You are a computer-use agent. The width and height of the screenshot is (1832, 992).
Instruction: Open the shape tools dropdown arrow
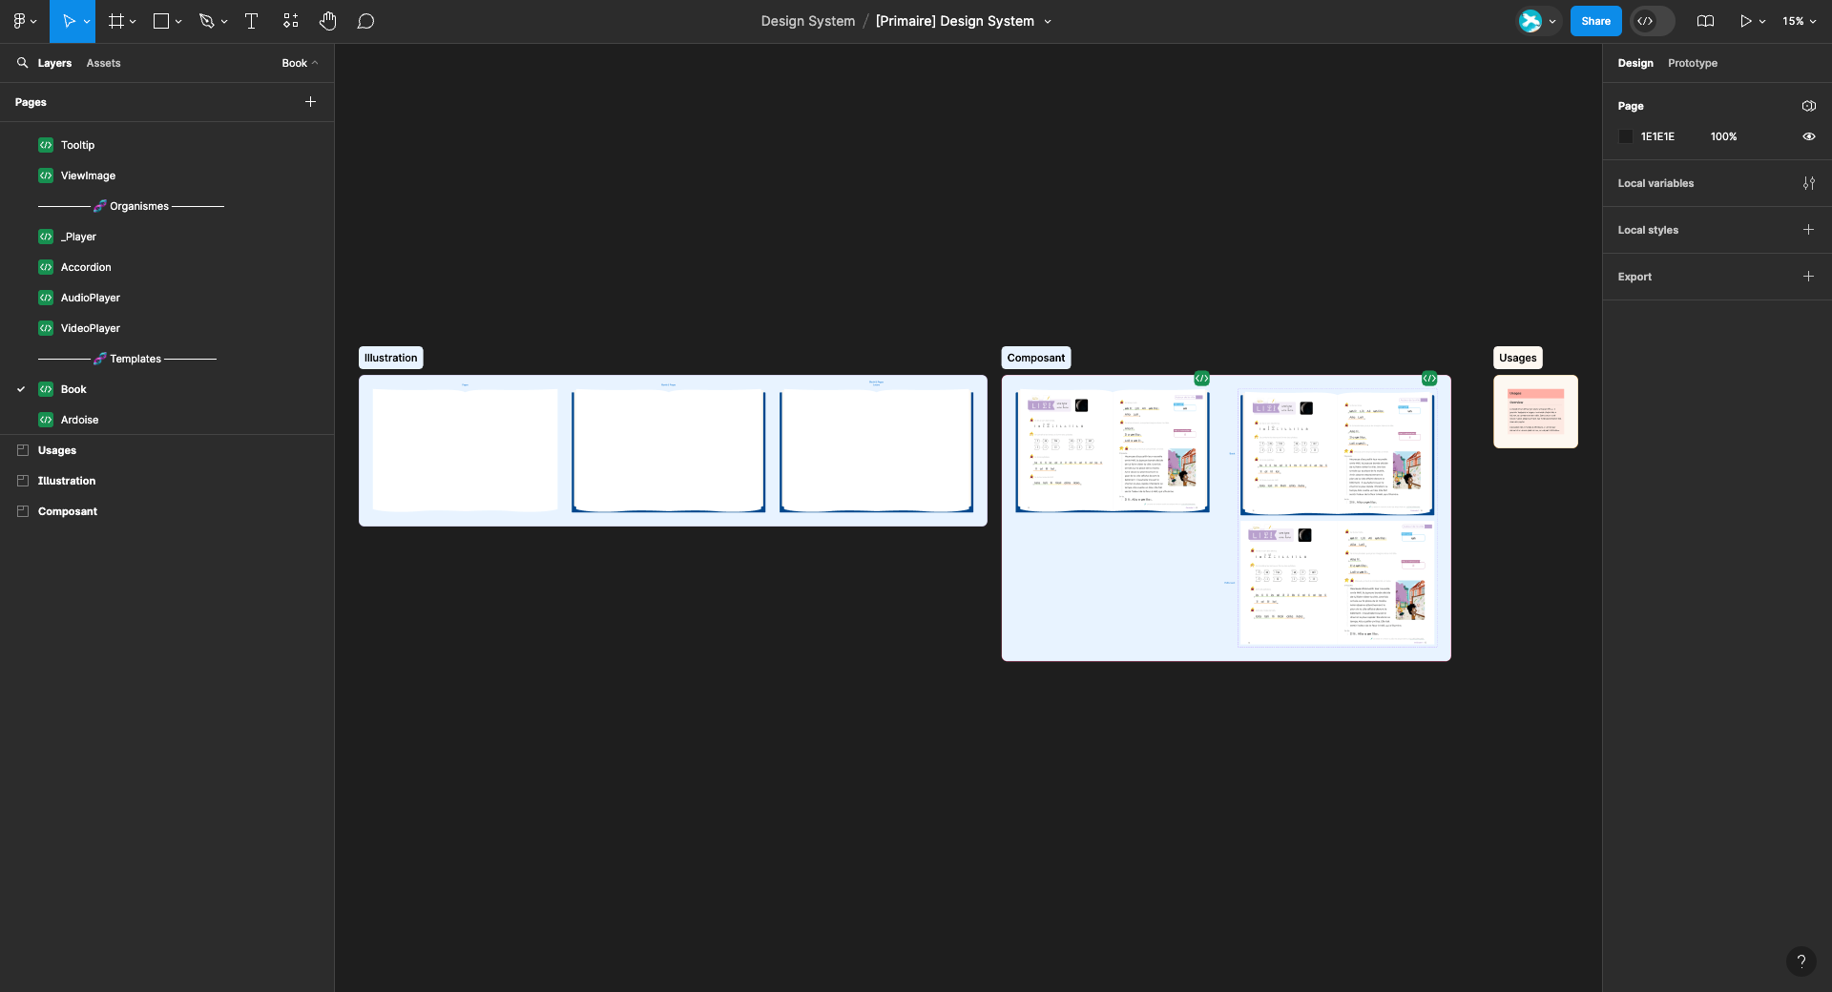178,21
